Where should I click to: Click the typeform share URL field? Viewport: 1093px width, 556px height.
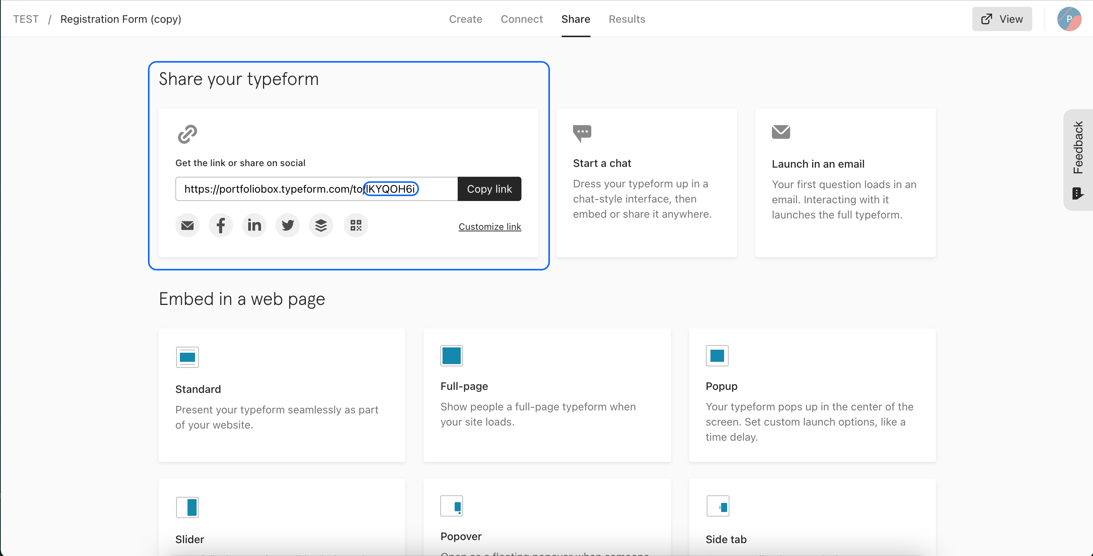click(x=297, y=189)
